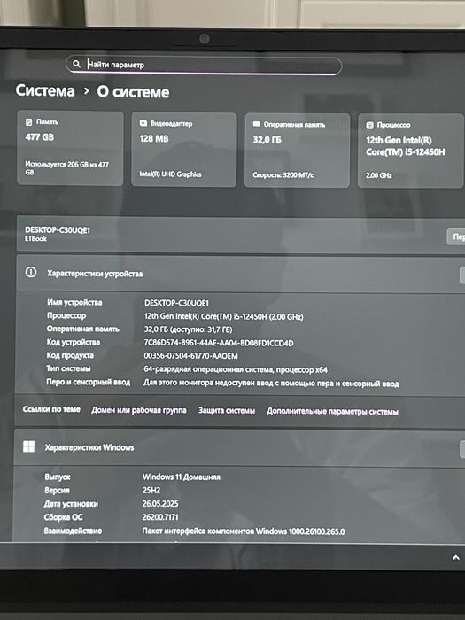
Task: Select the Код устройства value 7C86D574
Action: [219, 343]
